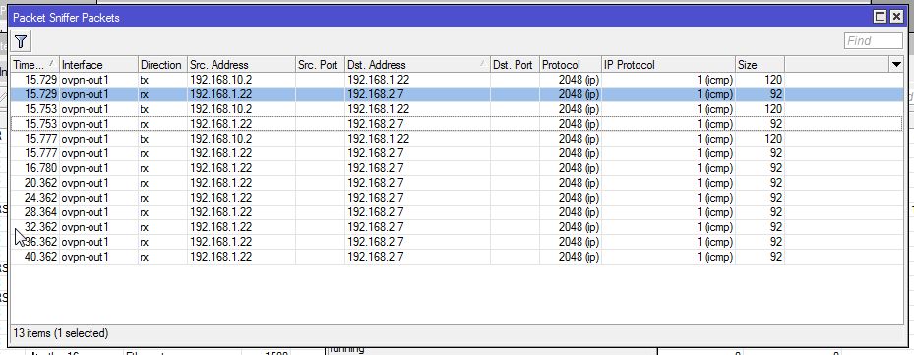Select packet row at time 32.362
The width and height of the screenshot is (914, 355).
(457, 227)
